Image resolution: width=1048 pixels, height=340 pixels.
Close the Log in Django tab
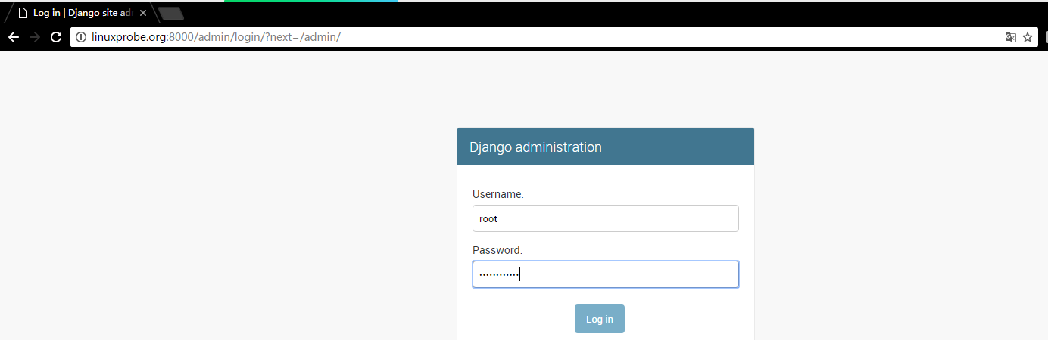pos(143,14)
